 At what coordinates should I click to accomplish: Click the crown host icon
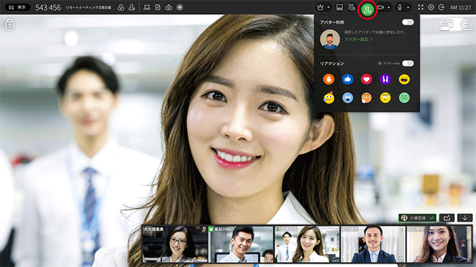320,7
